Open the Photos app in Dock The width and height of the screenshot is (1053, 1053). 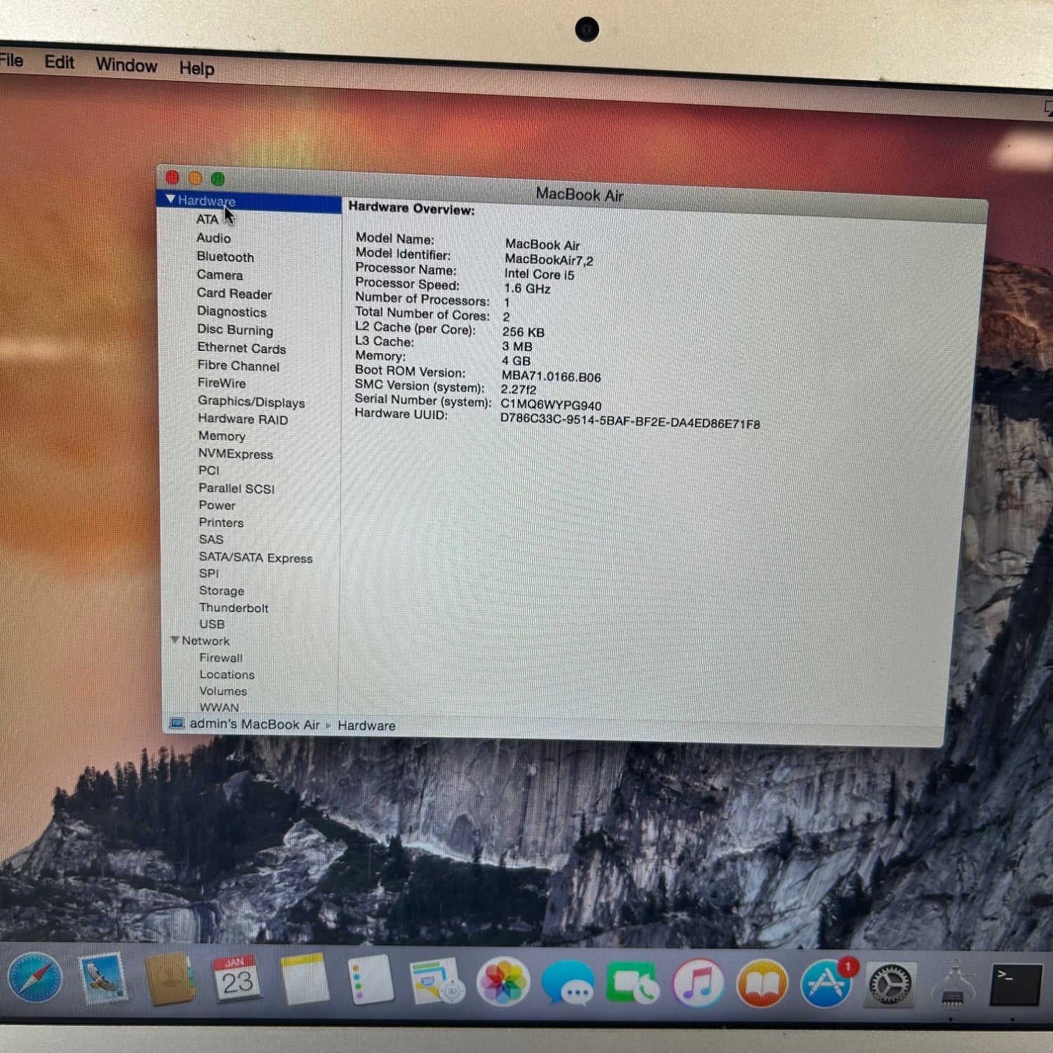pyautogui.click(x=503, y=982)
